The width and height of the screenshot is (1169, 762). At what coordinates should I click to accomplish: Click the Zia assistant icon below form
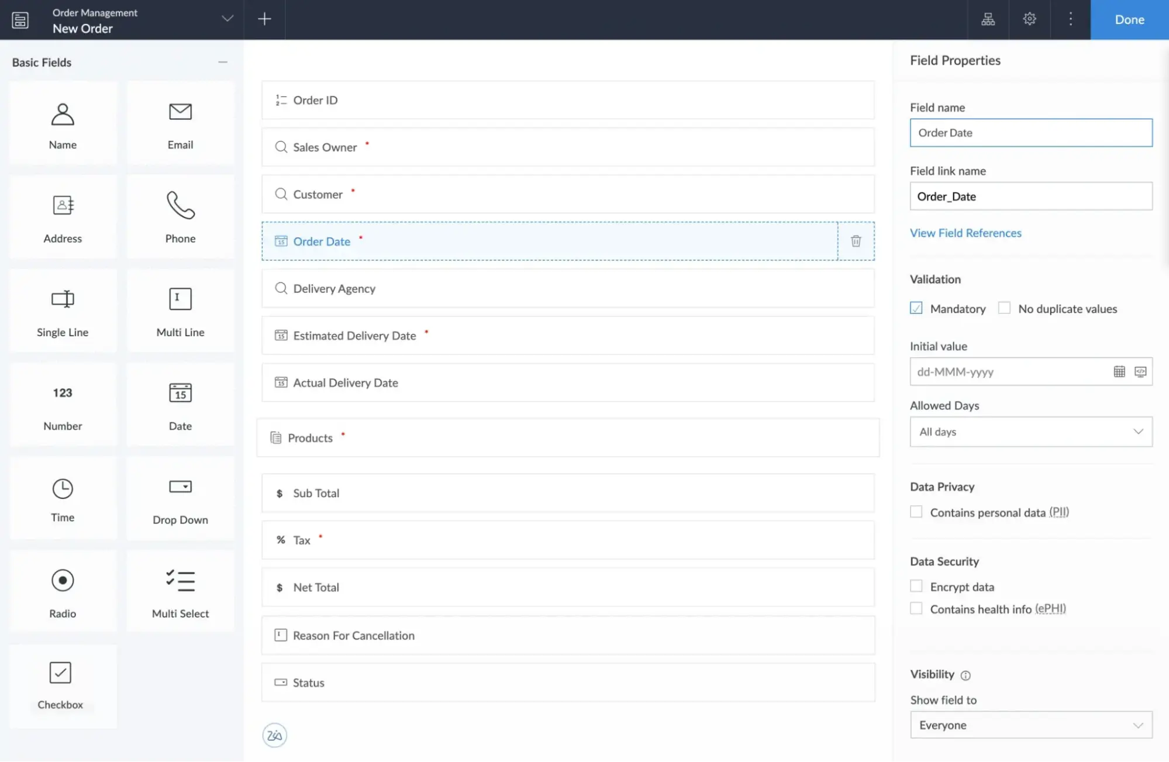274,735
